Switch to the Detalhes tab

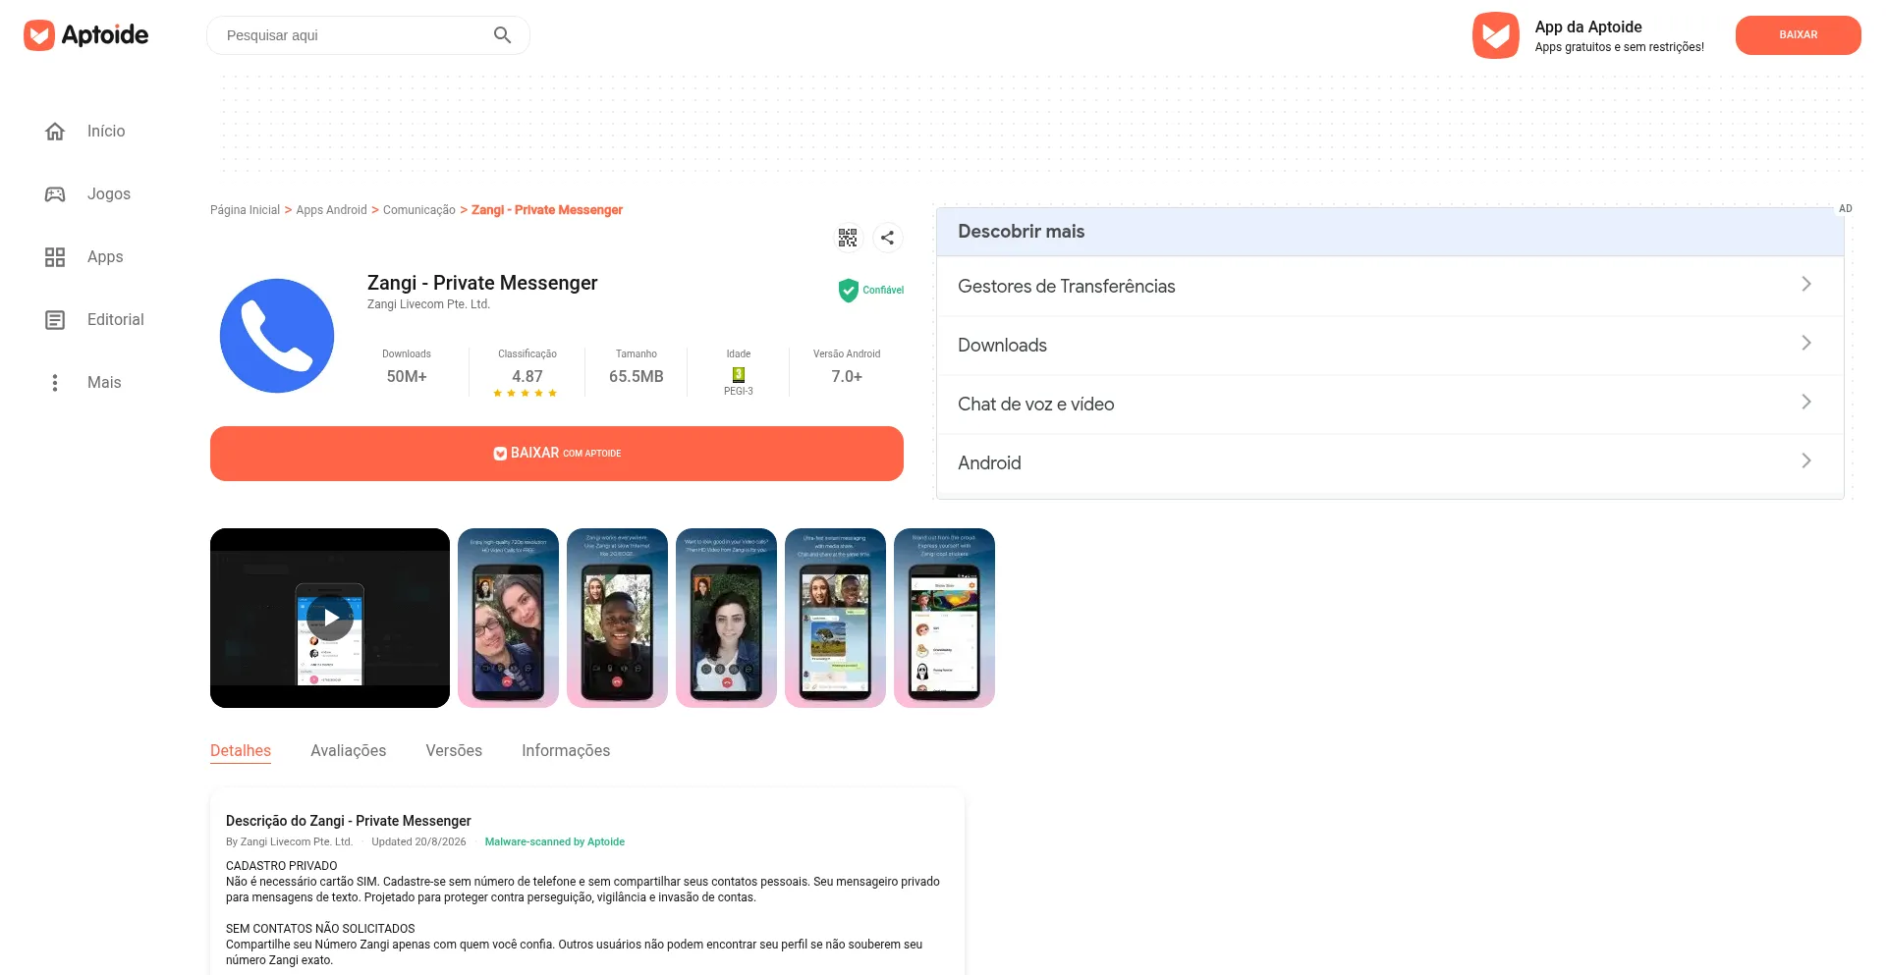[241, 751]
